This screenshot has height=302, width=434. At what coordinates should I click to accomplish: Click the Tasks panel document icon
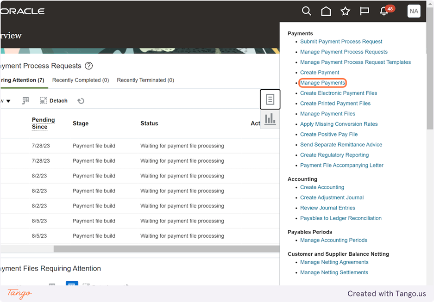pos(270,99)
